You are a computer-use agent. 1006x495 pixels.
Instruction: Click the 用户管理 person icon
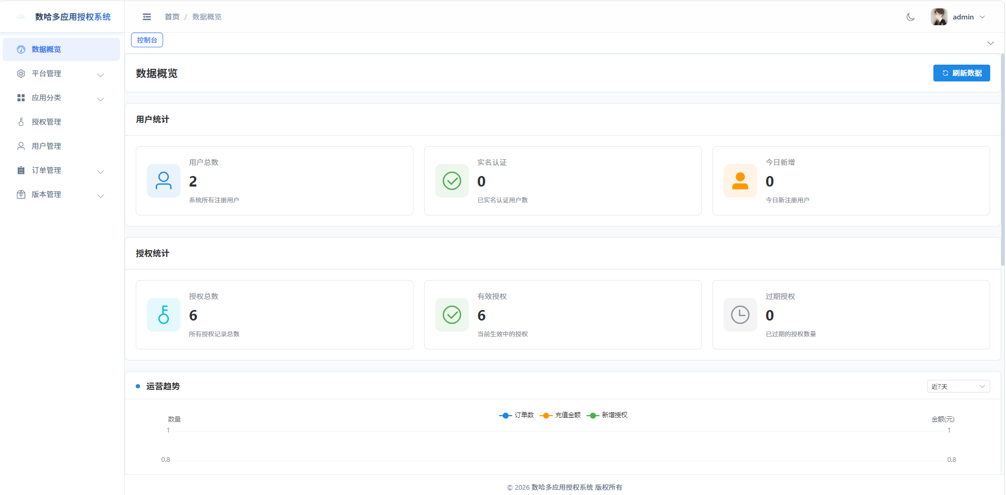(21, 146)
